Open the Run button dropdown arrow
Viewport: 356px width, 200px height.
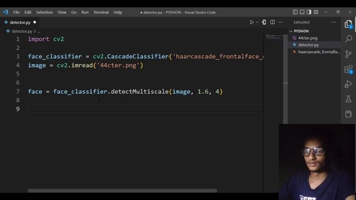coord(257,22)
